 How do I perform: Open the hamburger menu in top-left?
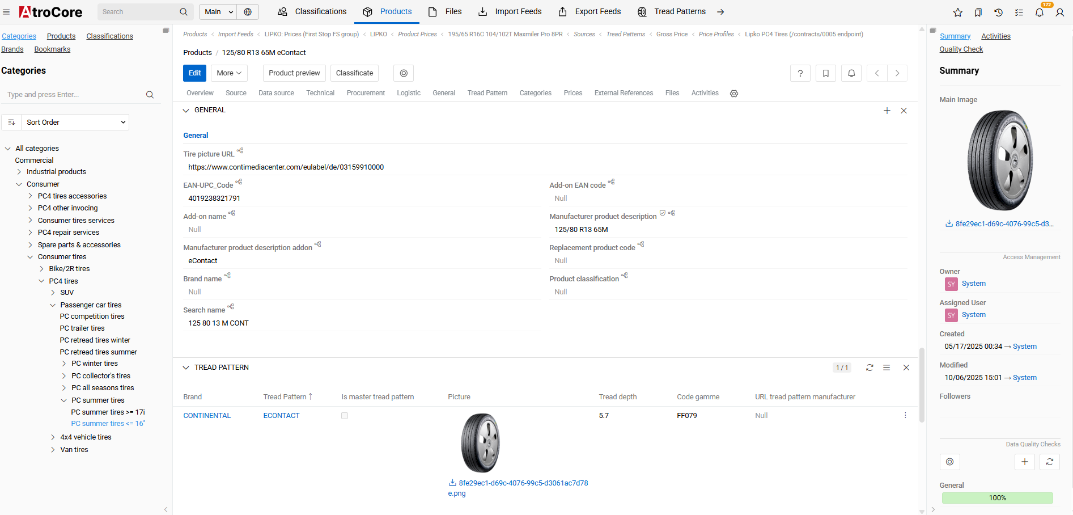(x=7, y=12)
